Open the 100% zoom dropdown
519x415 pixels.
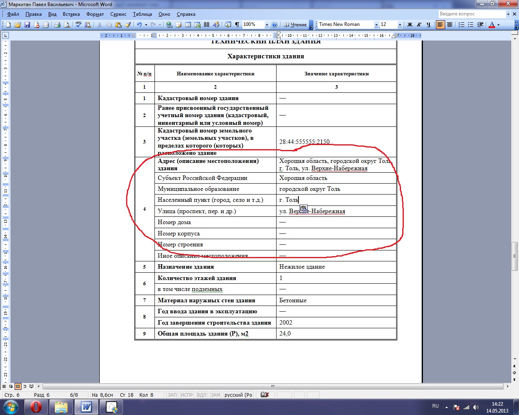point(267,25)
